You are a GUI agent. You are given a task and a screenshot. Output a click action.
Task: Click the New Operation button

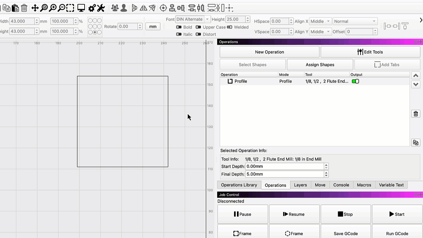coord(269,52)
